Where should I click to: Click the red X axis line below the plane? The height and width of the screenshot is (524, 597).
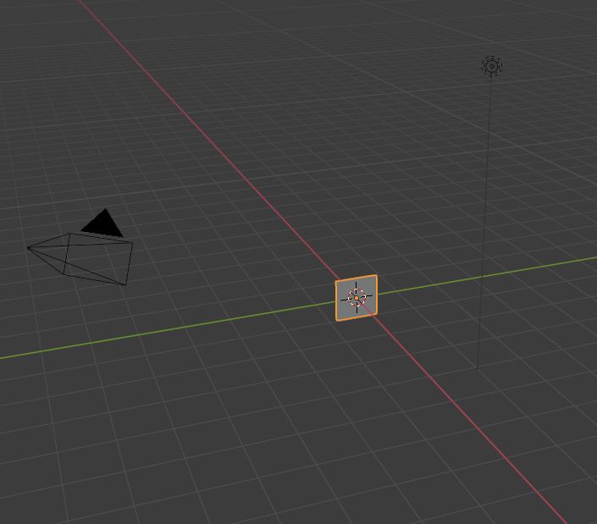(x=474, y=423)
